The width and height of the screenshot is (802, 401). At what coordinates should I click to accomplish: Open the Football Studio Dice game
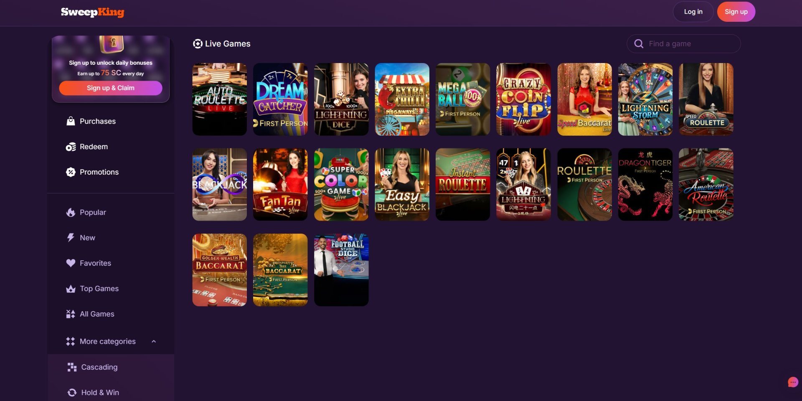point(341,270)
